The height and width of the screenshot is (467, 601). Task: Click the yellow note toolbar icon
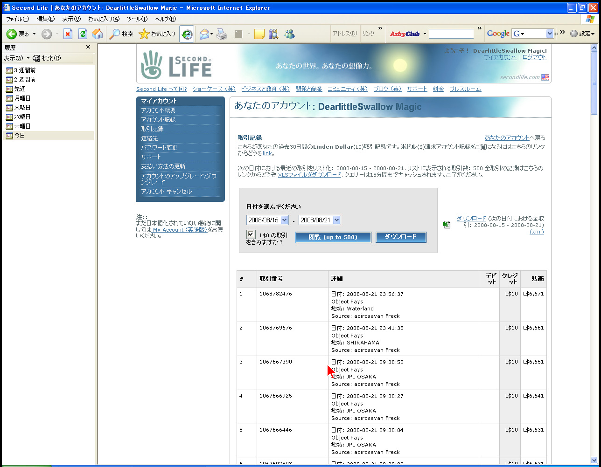259,34
